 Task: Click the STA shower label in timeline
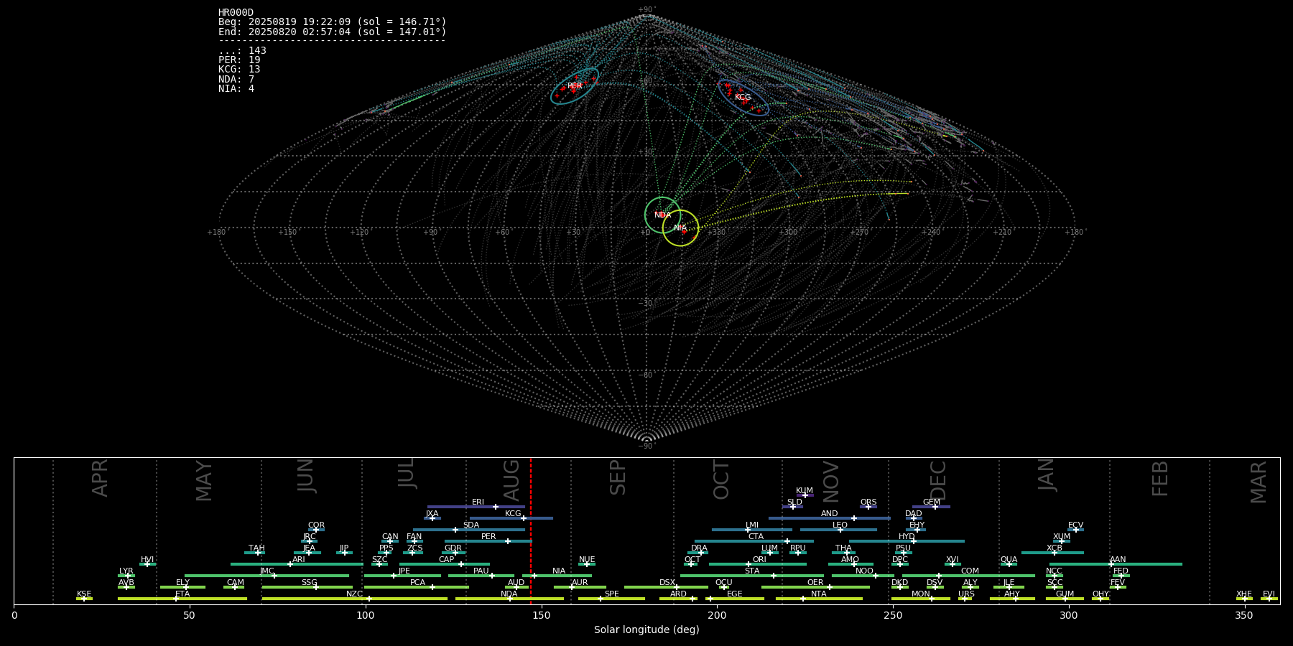coord(752,571)
